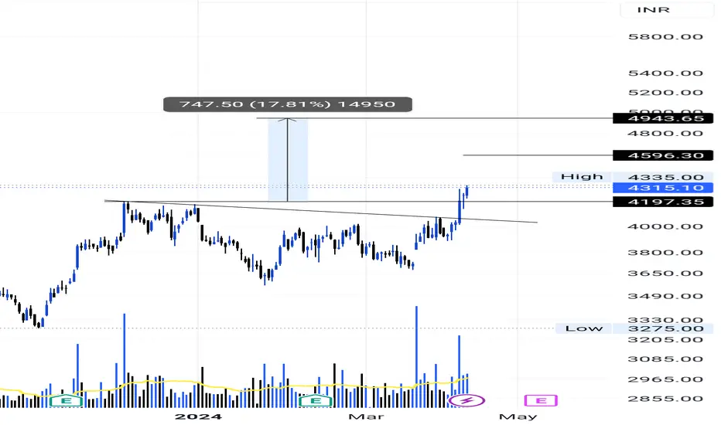Open the INR currency selector

666,10
